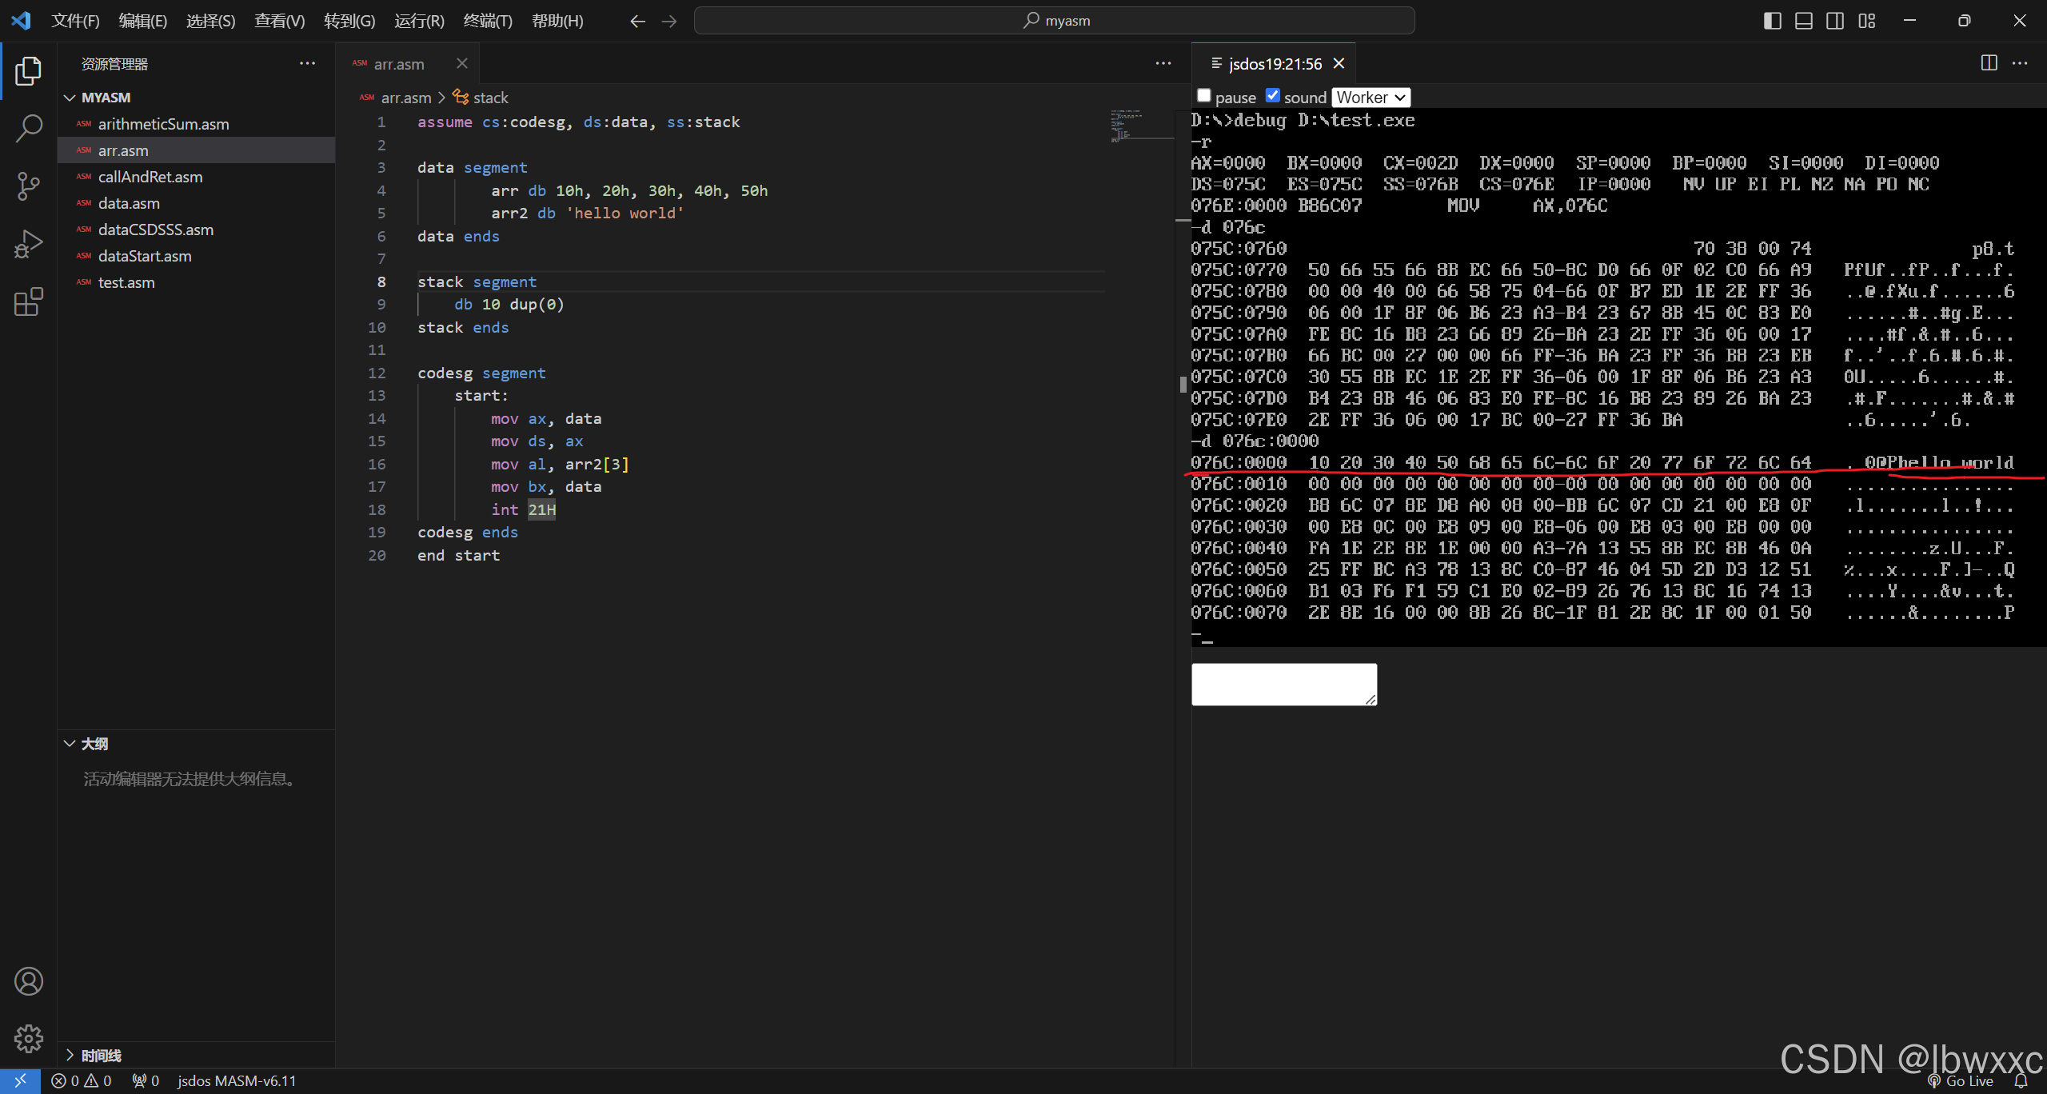2047x1094 pixels.
Task: Click the split editor icon
Action: click(1989, 63)
